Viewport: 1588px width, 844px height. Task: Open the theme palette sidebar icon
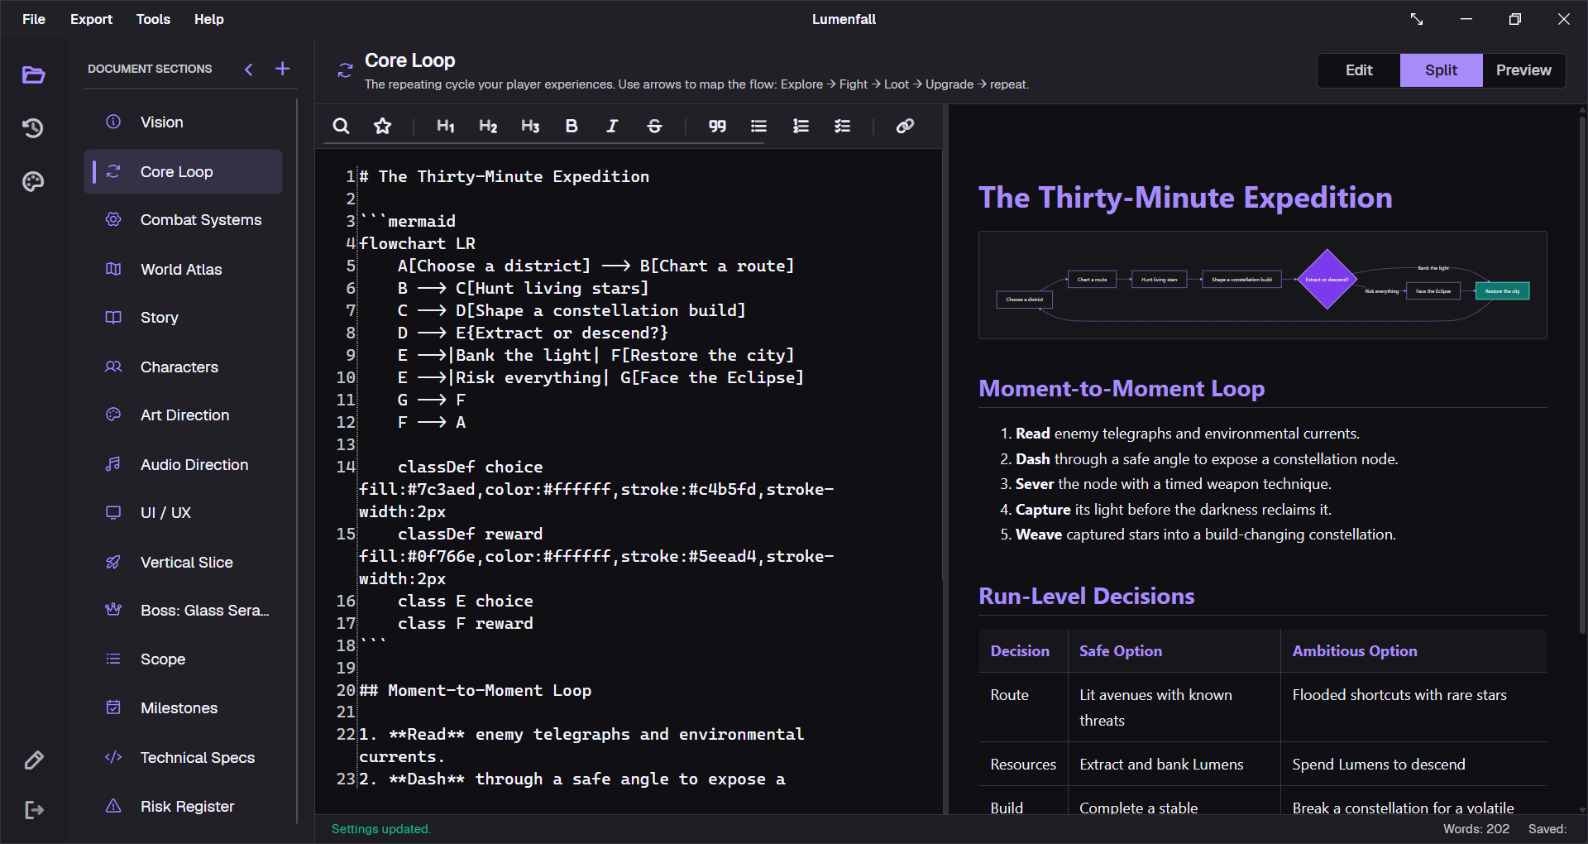pos(33,181)
